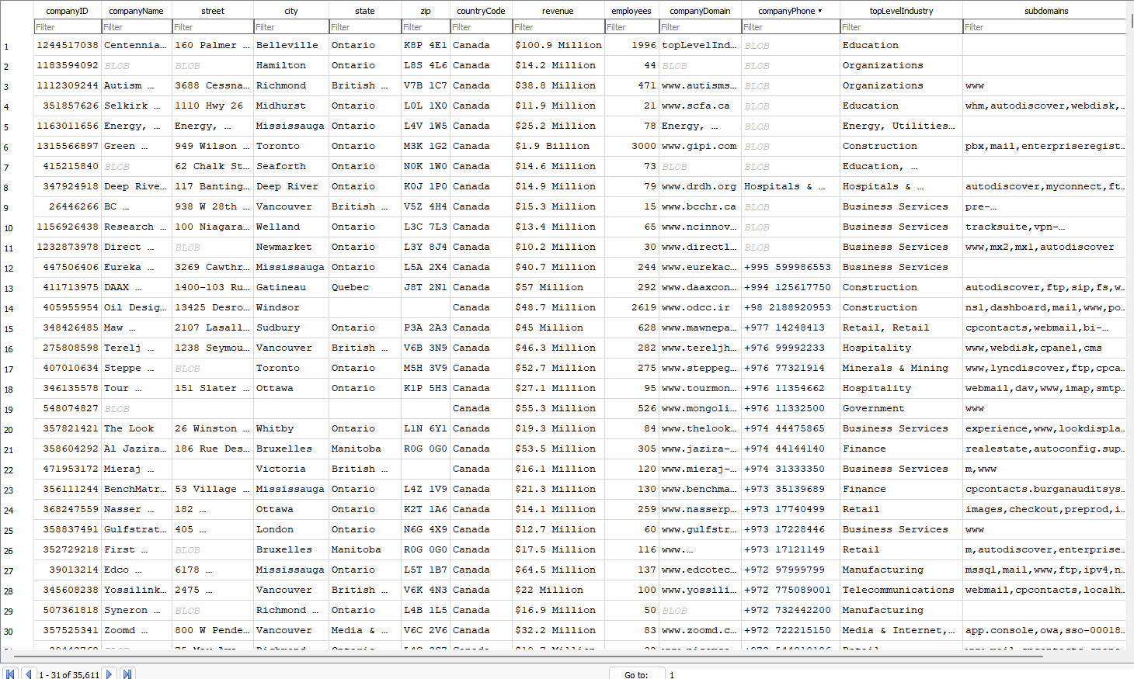Screen dimensions: 1134x679
Task: Select the 'Quebec' state cell
Action: tap(365, 288)
